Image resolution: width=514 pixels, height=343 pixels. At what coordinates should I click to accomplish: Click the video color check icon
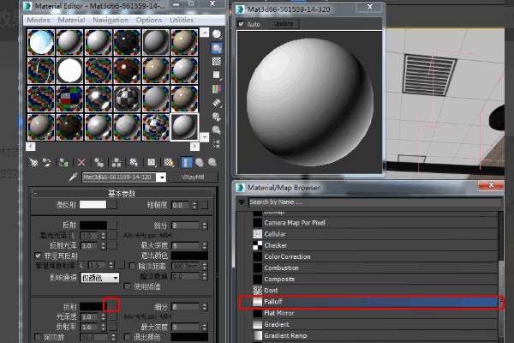[x=217, y=89]
